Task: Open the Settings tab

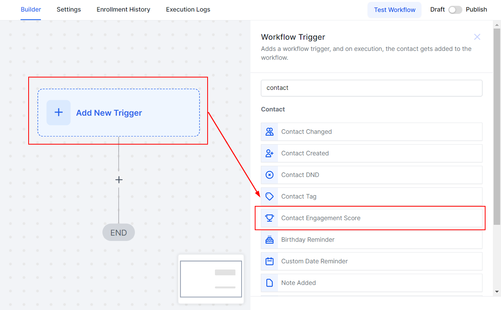Action: 69,10
